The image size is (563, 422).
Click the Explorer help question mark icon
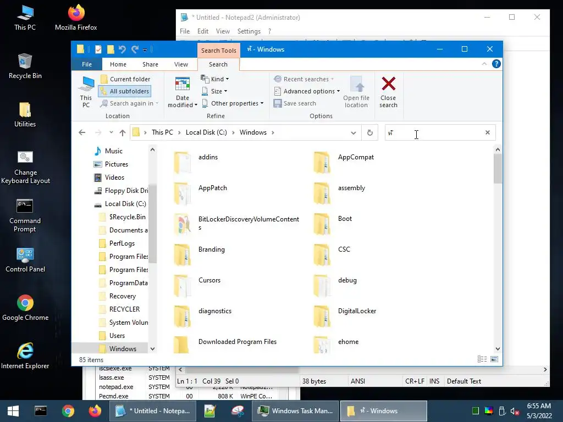pos(496,64)
